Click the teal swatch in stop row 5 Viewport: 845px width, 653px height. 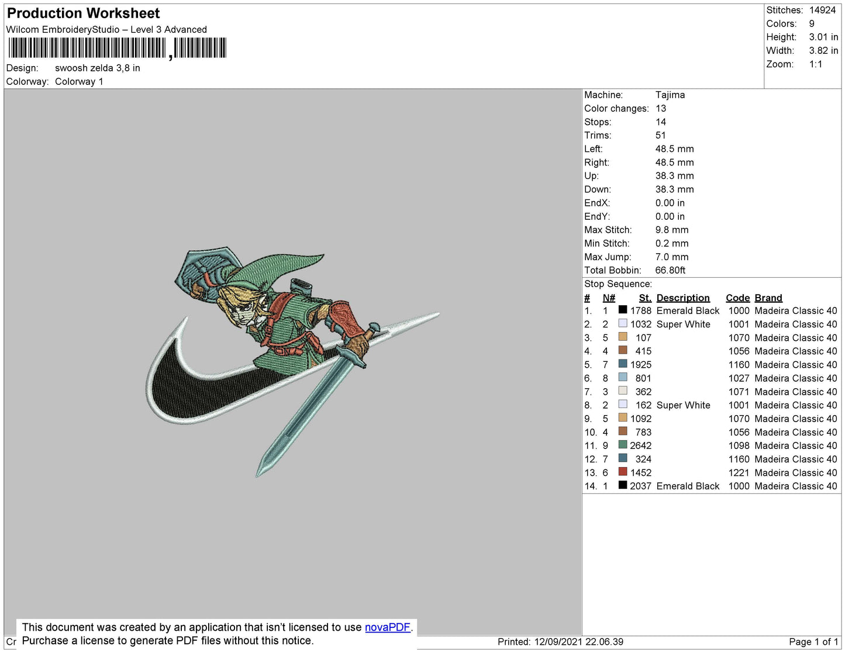pyautogui.click(x=623, y=364)
